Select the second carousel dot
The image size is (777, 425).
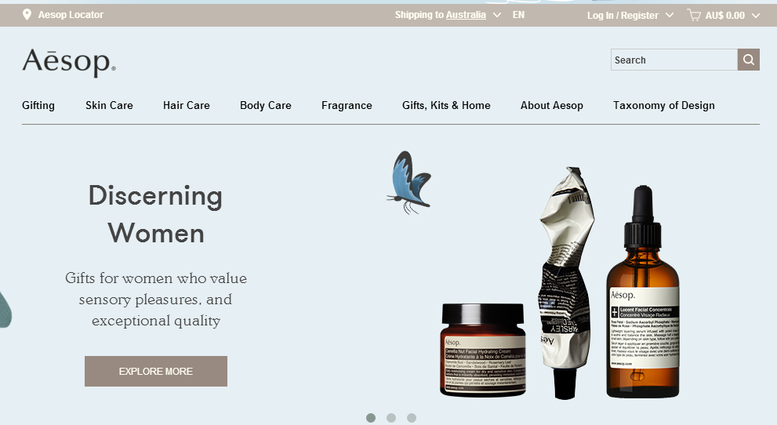click(x=391, y=418)
